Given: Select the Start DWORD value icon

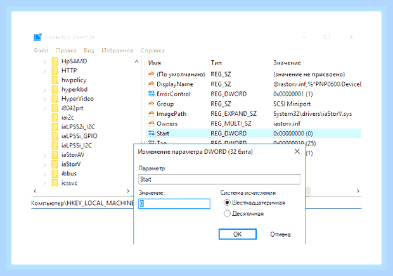Looking at the screenshot, I should pyautogui.click(x=151, y=133).
